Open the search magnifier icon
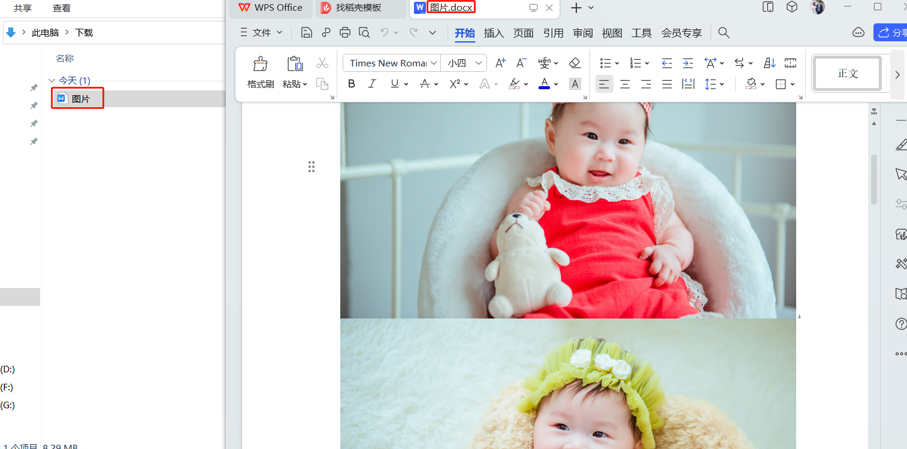Image resolution: width=907 pixels, height=449 pixels. pyautogui.click(x=724, y=33)
